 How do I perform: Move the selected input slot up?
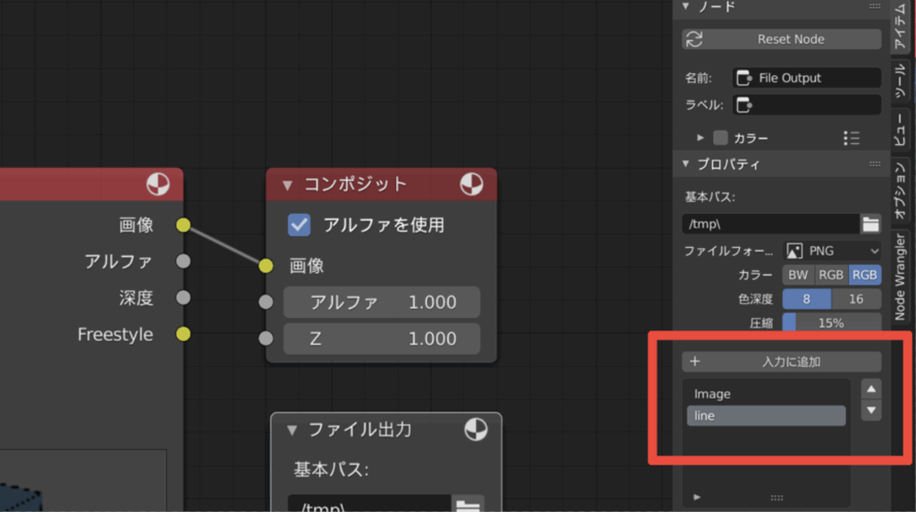point(871,389)
